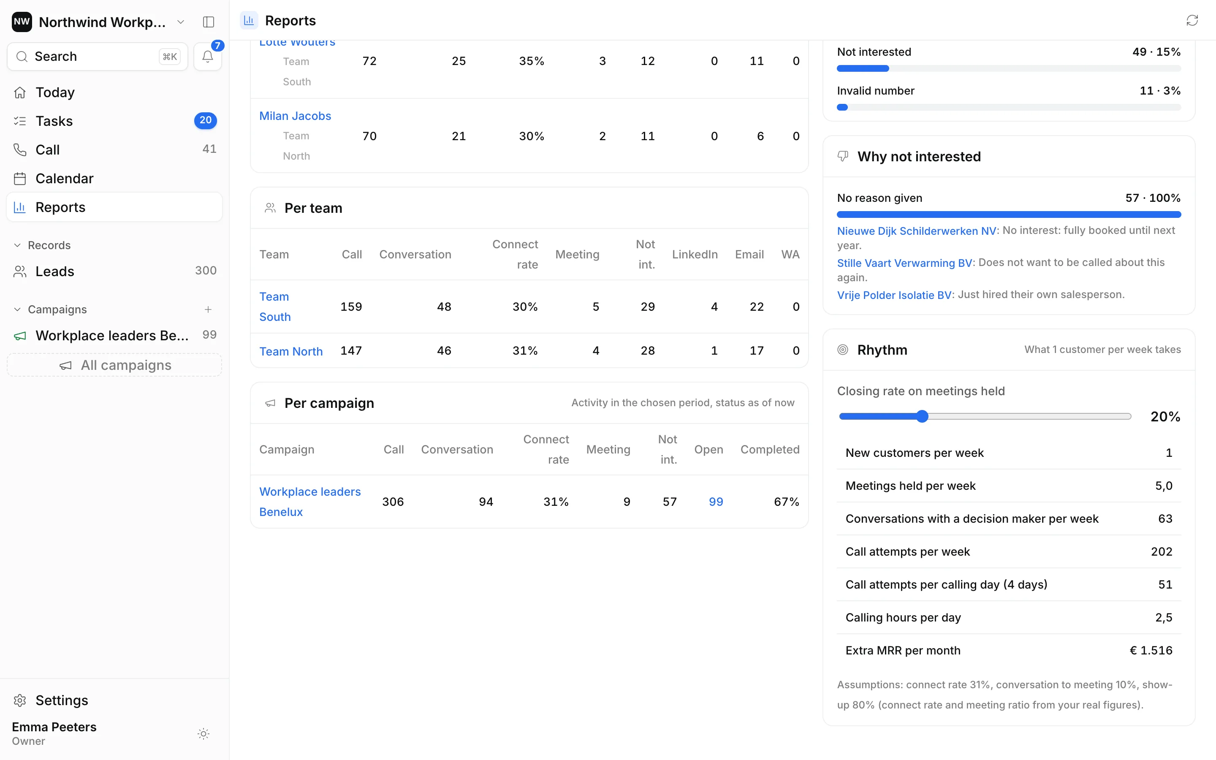
Task: Toggle the sidebar collapse icon
Action: [209, 22]
